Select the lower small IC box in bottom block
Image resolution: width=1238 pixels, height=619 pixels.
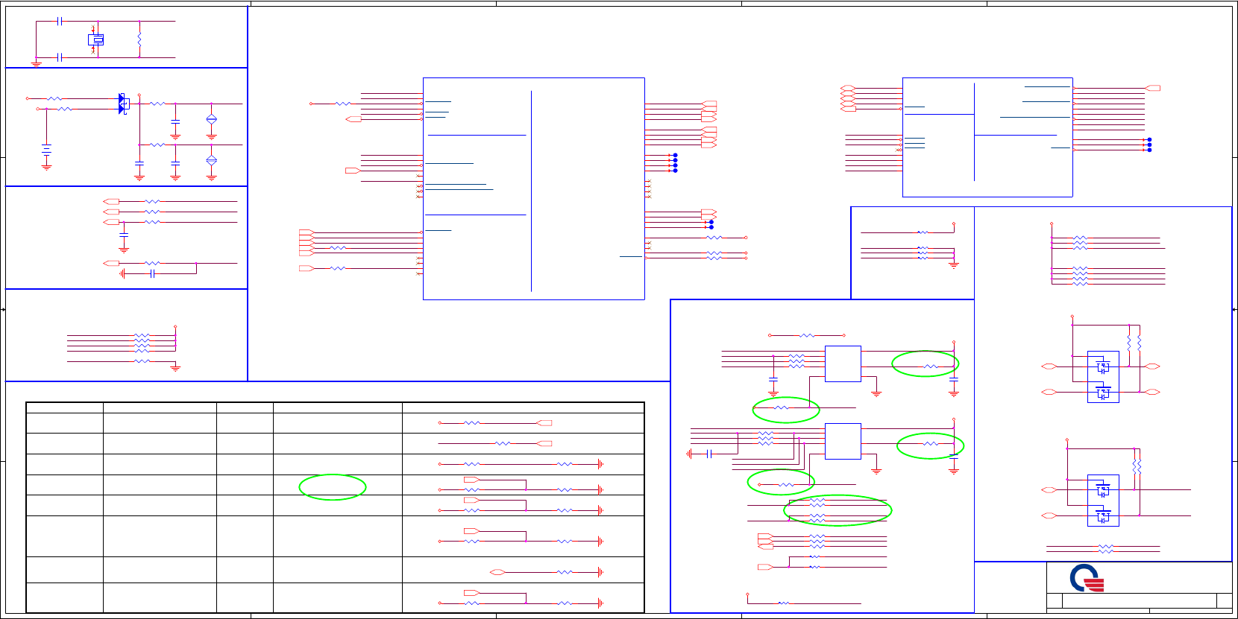pyautogui.click(x=843, y=441)
